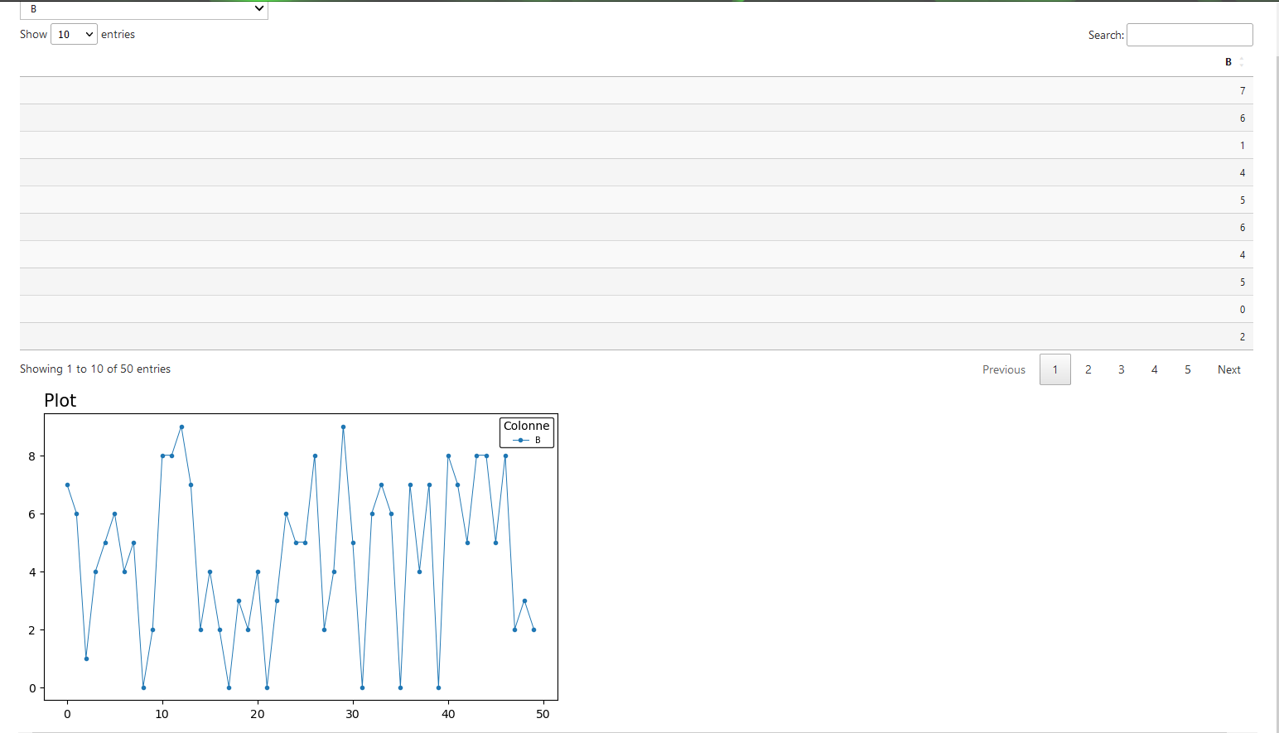Click inside the Search input field
This screenshot has width=1279, height=733.
pyautogui.click(x=1190, y=35)
